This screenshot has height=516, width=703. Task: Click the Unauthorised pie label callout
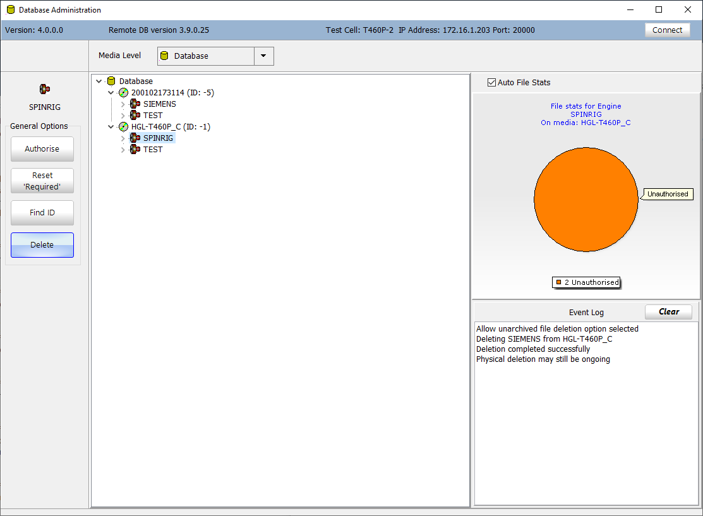(x=668, y=194)
